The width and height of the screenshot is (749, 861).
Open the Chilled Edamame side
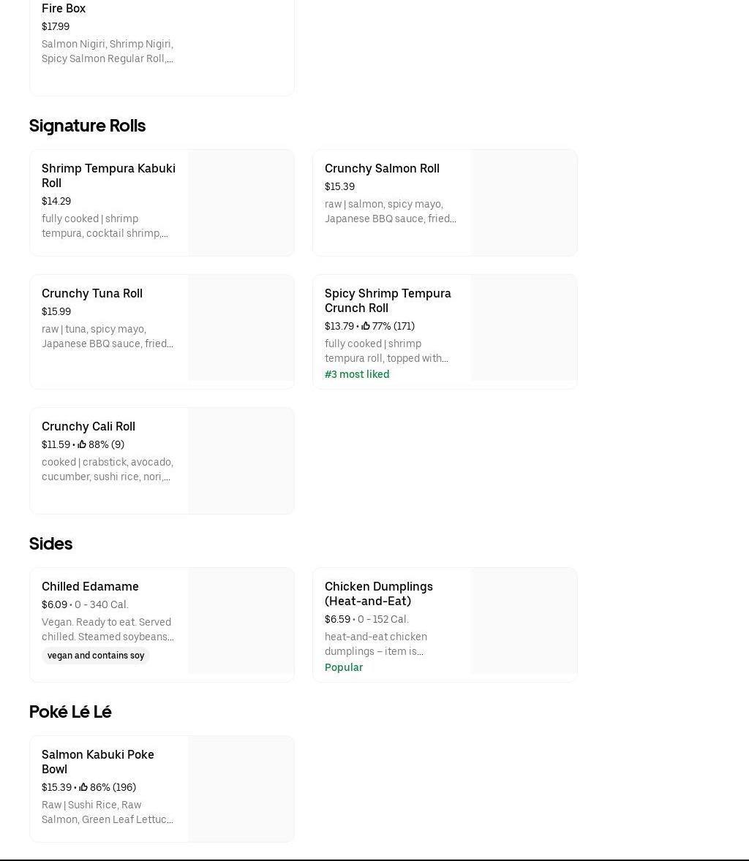pos(90,586)
